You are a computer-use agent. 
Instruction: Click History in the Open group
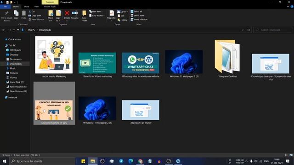123,20
